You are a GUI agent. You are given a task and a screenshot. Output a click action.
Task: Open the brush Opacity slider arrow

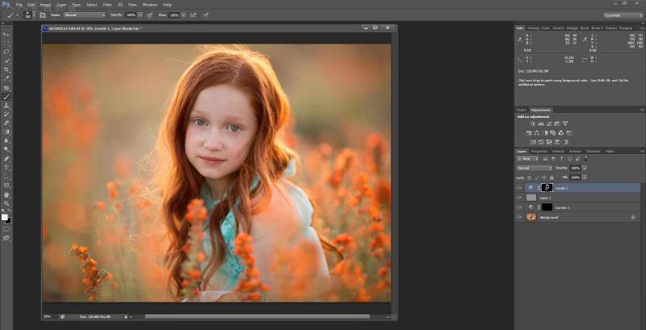tap(140, 15)
